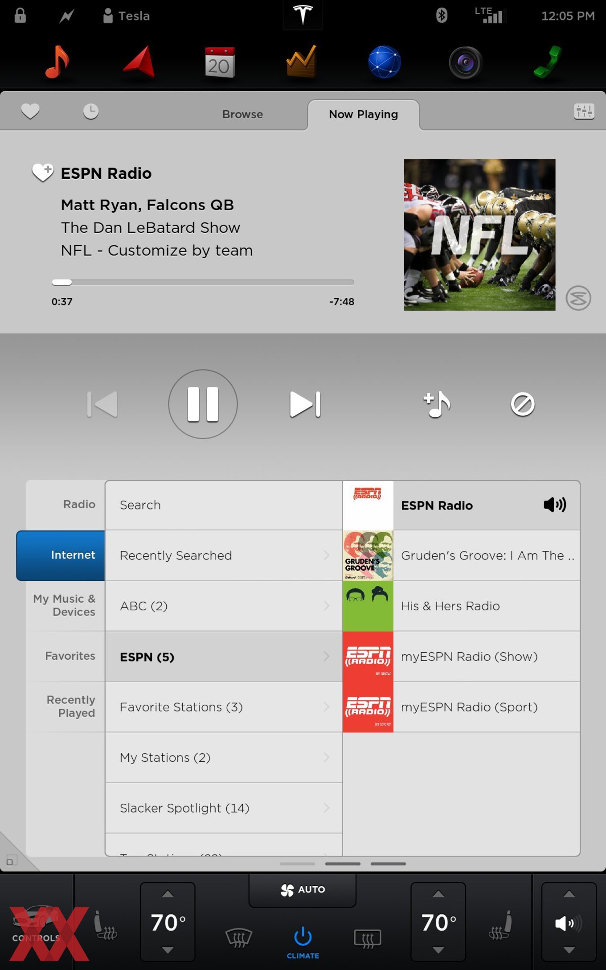Select the Internet source tab

pyautogui.click(x=61, y=555)
